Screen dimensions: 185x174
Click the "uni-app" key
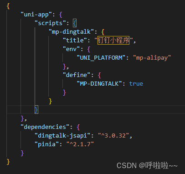tap(36, 15)
